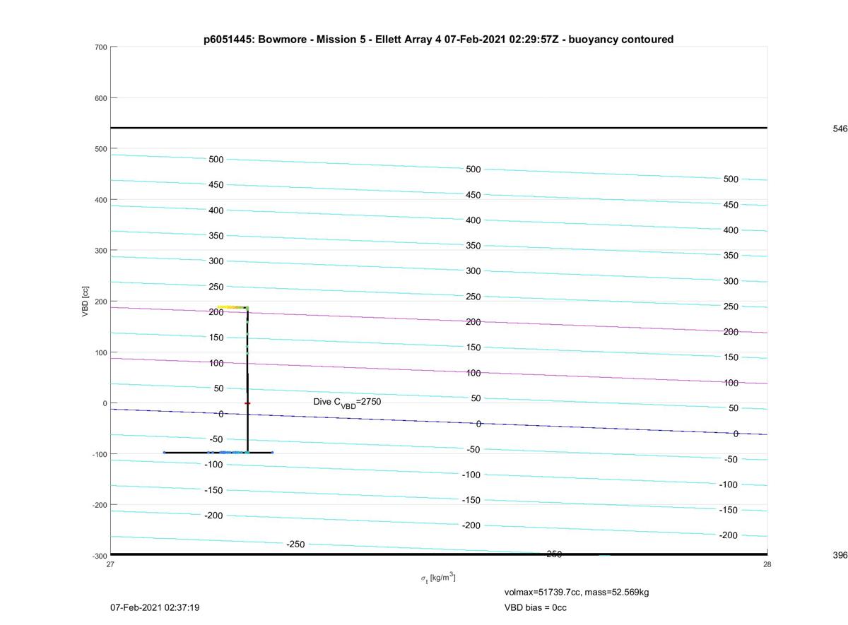Click the y-axis tick label 600

point(100,98)
